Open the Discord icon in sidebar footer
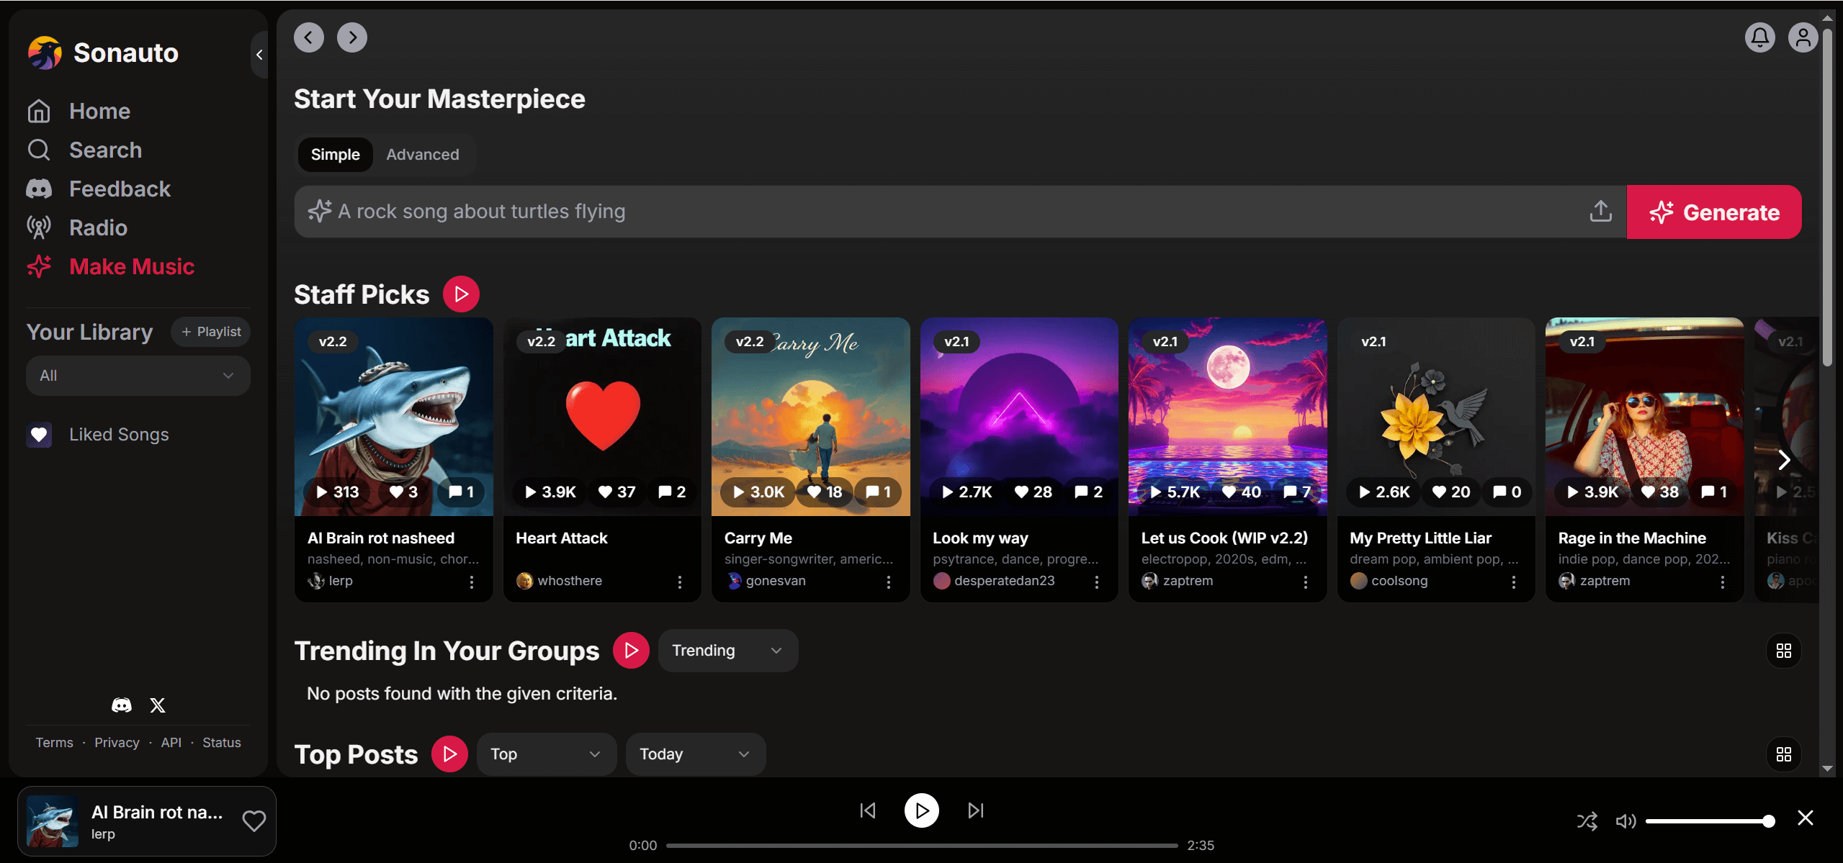1843x863 pixels. [122, 705]
